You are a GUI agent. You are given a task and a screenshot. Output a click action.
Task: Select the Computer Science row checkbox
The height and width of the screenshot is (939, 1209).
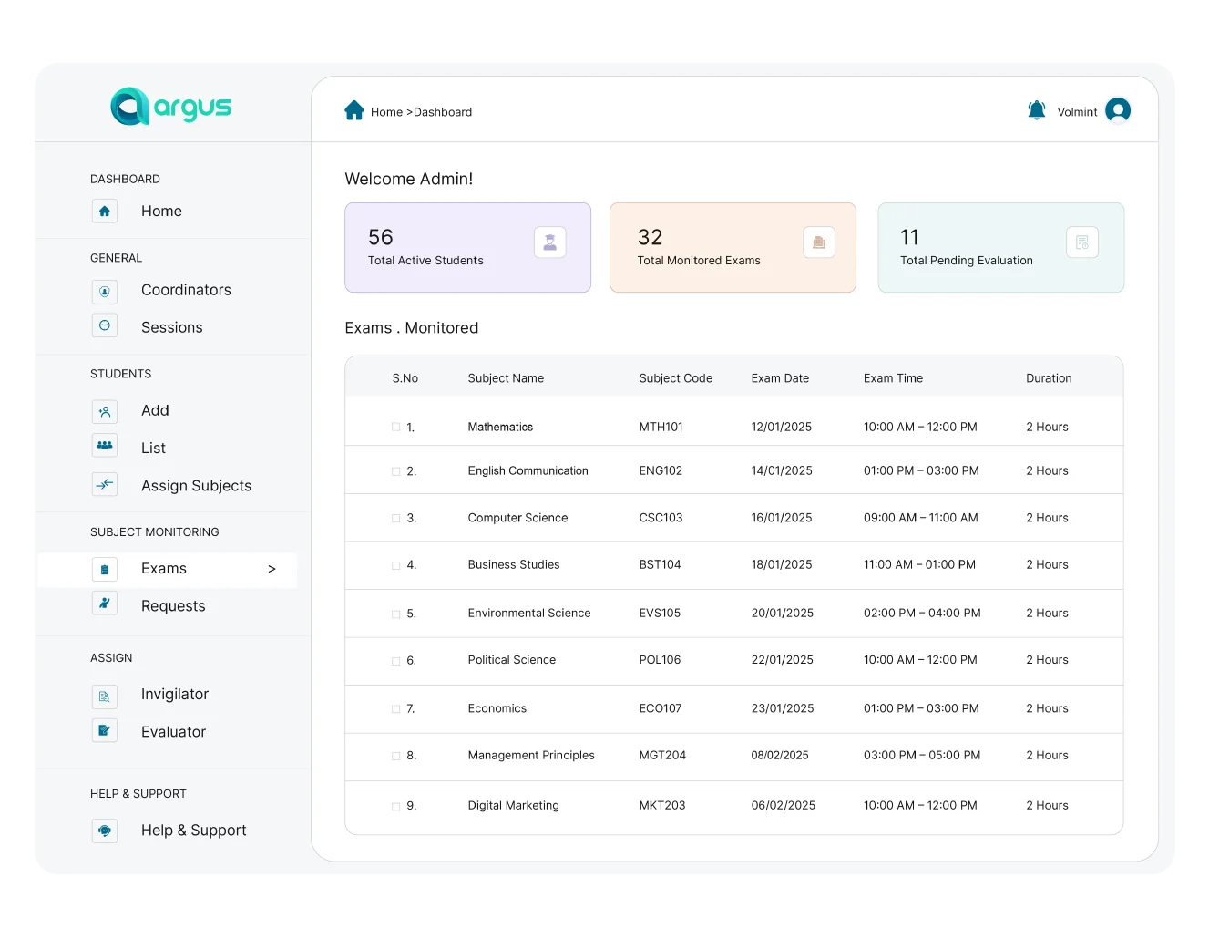click(x=396, y=518)
